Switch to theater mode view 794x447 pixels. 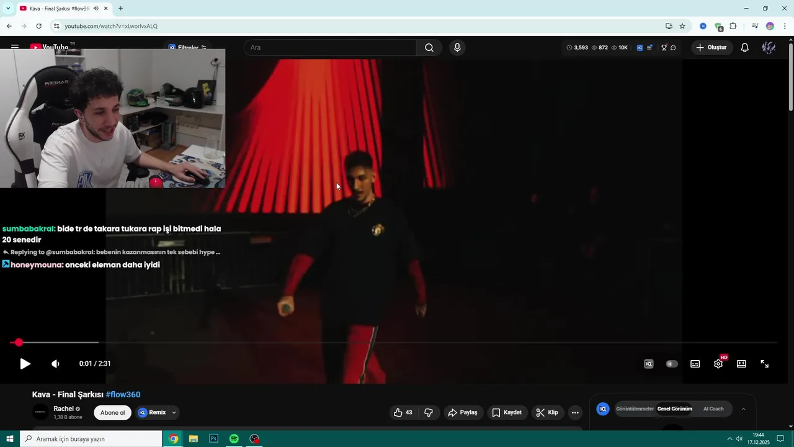[741, 364]
